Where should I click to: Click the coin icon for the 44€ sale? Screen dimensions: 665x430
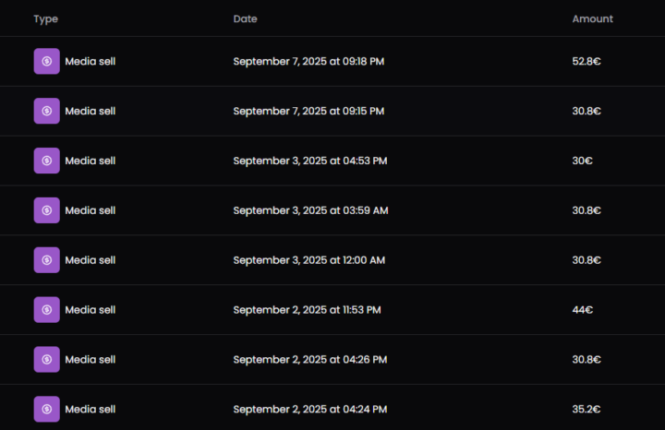tap(47, 310)
